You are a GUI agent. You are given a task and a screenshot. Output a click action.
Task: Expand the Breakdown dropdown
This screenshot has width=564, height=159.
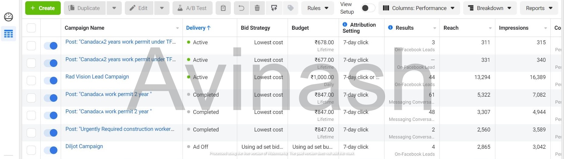[x=490, y=8]
